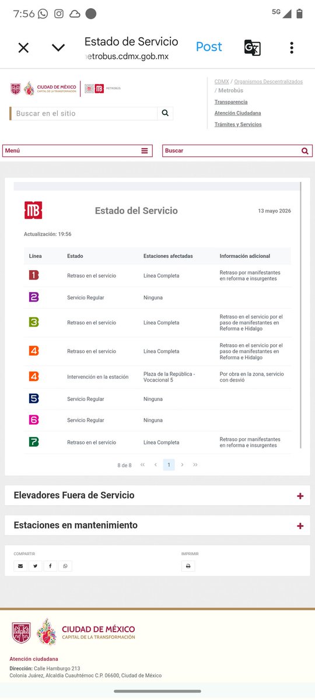Image resolution: width=315 pixels, height=700 pixels.
Task: Click Línea 5 dark blue icon
Action: [x=34, y=399]
